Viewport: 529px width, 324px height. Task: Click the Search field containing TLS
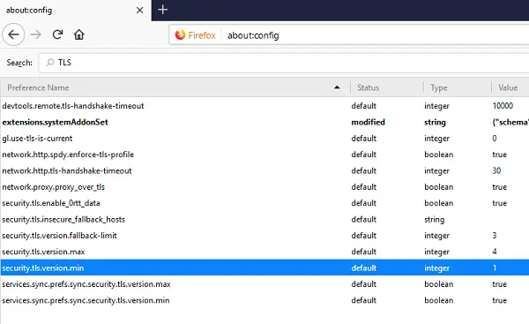[284, 63]
